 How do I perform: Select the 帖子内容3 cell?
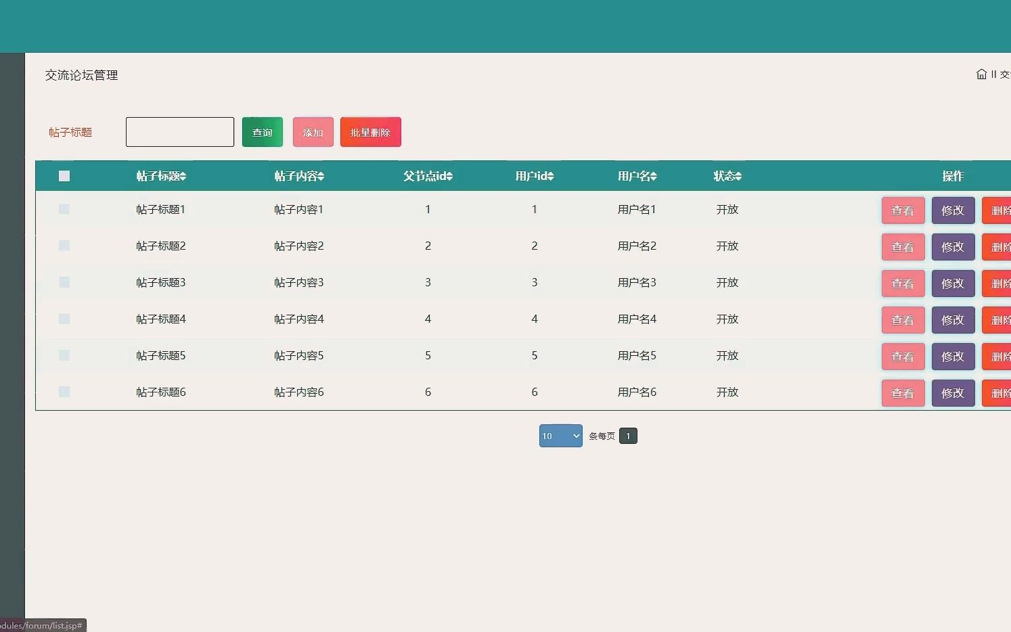coord(299,282)
